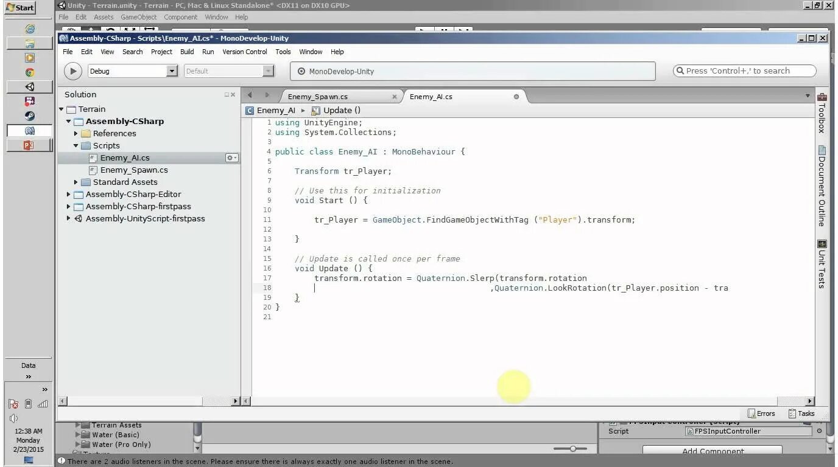Viewport: 838px width, 467px height.
Task: Click right arrow of code editor horizontal scrollbar
Action: (x=810, y=401)
